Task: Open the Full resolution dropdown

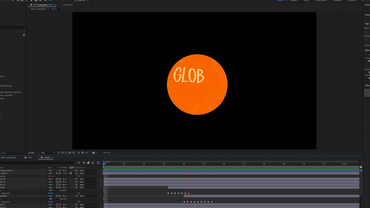Action: 48,153
